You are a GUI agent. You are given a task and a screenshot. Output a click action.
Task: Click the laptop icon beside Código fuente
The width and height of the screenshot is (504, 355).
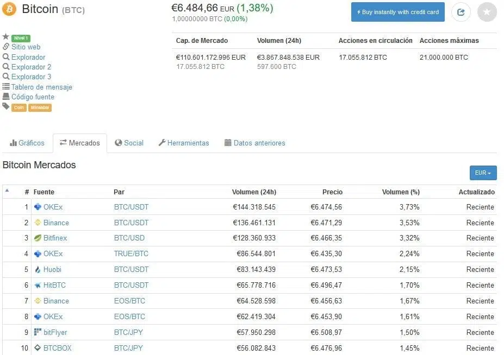(6, 96)
